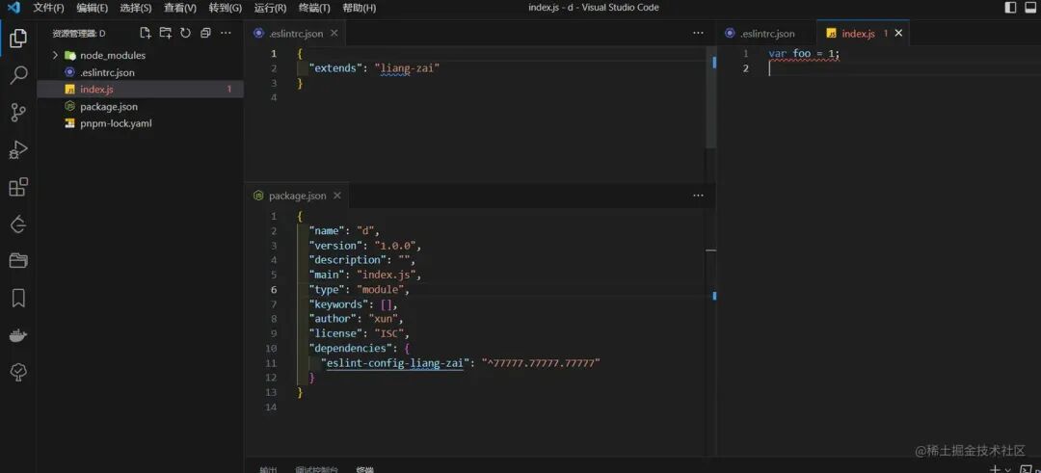The width and height of the screenshot is (1041, 473).
Task: Open the 文件(F) menu
Action: point(48,8)
